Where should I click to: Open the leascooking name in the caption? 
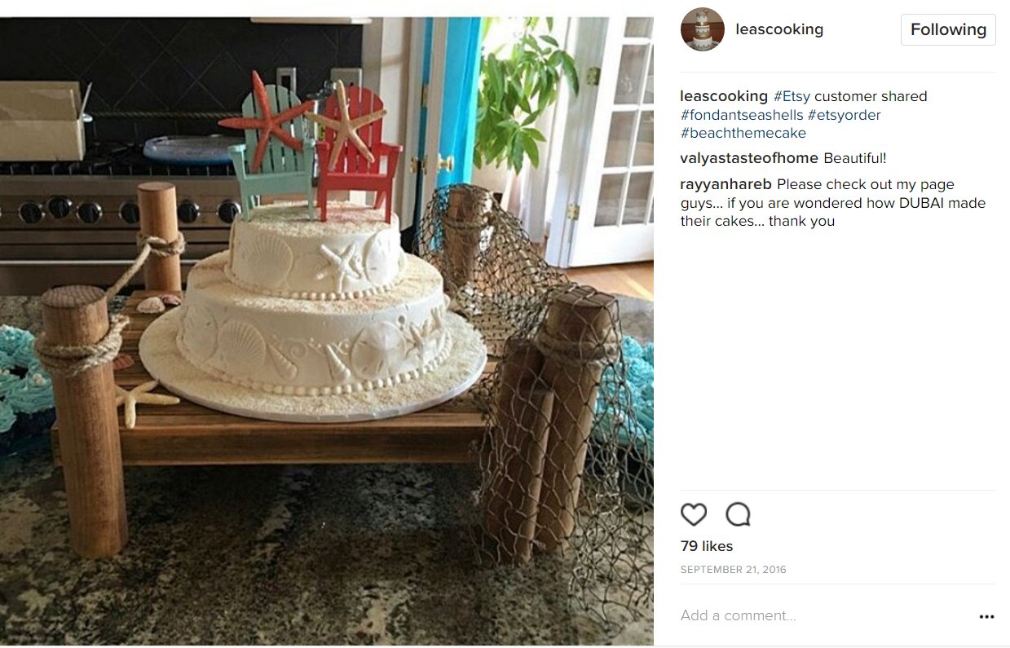724,96
